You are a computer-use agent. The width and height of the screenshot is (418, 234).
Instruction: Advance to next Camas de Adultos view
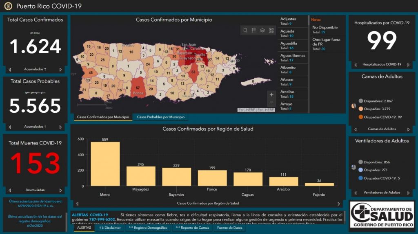[409, 129]
